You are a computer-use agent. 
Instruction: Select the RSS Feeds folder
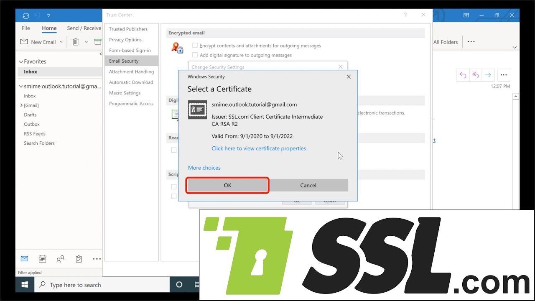coord(35,134)
